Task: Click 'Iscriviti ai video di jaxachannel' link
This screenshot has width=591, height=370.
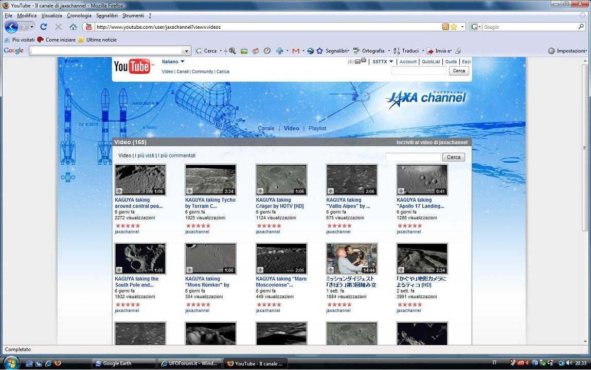Action: (x=432, y=143)
